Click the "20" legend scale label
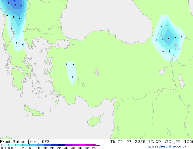 coord(52,148)
